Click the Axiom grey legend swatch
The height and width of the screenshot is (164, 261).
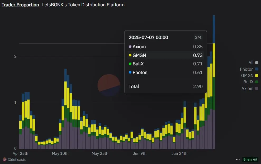click(257, 88)
